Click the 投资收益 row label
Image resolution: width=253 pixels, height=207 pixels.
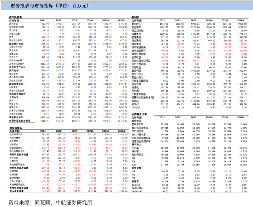coord(136,58)
